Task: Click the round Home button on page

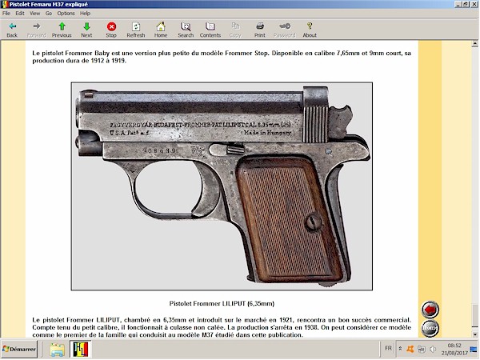Action: 430,328
